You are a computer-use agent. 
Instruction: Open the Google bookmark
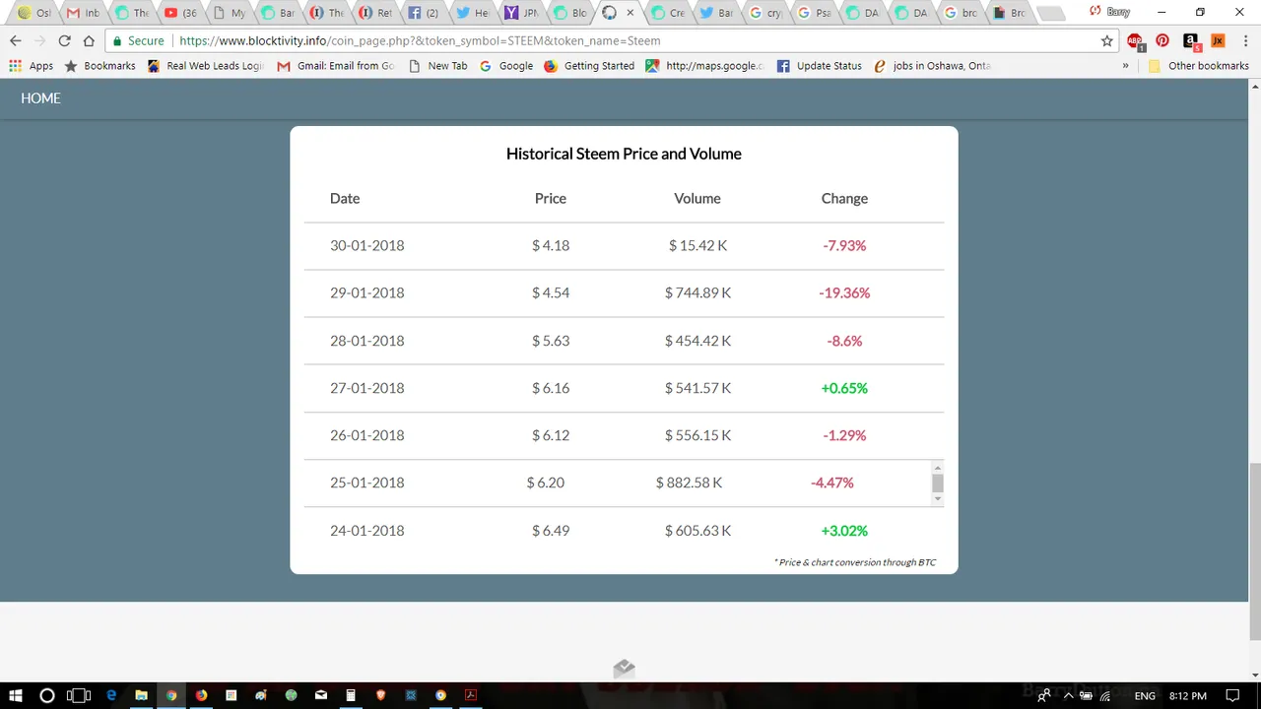click(x=506, y=66)
